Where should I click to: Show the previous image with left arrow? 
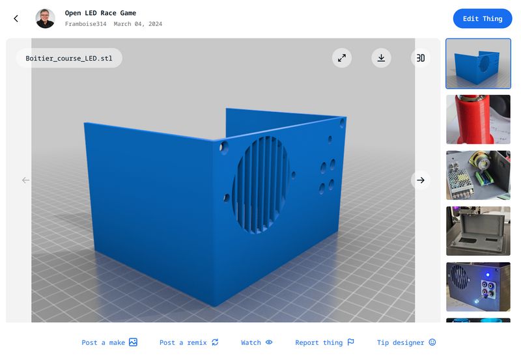pyautogui.click(x=25, y=180)
